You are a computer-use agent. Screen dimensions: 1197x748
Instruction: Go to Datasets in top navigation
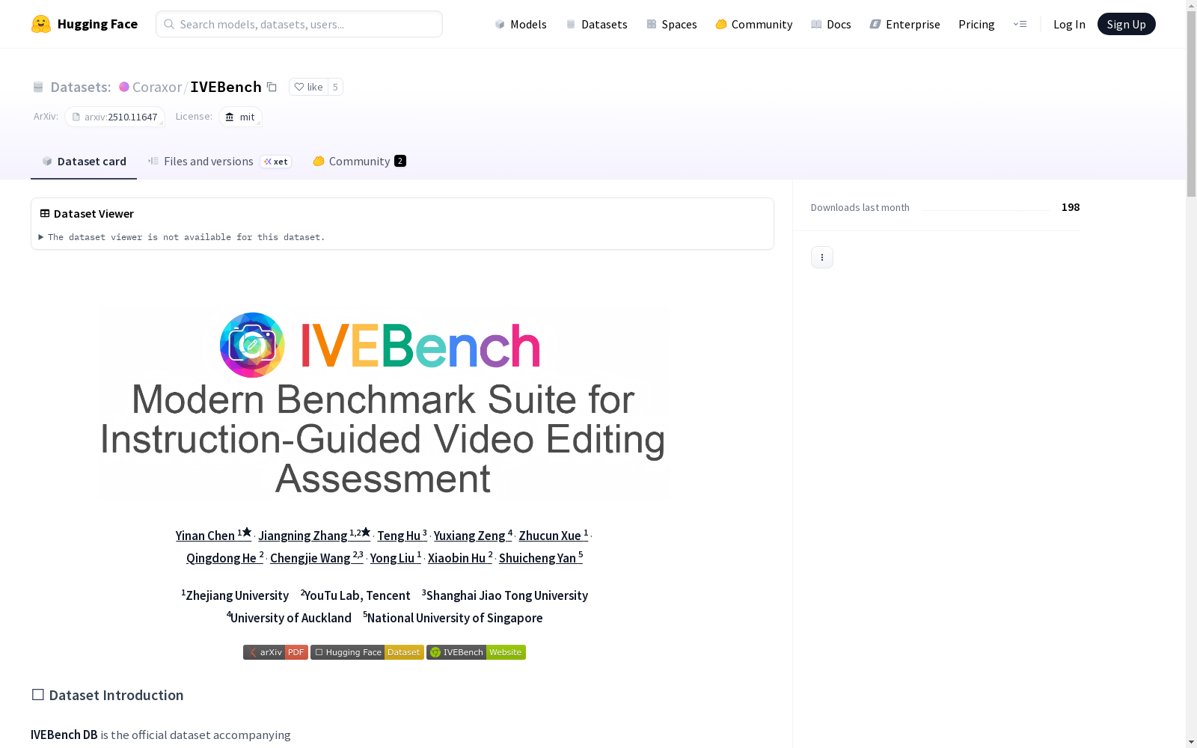(596, 24)
